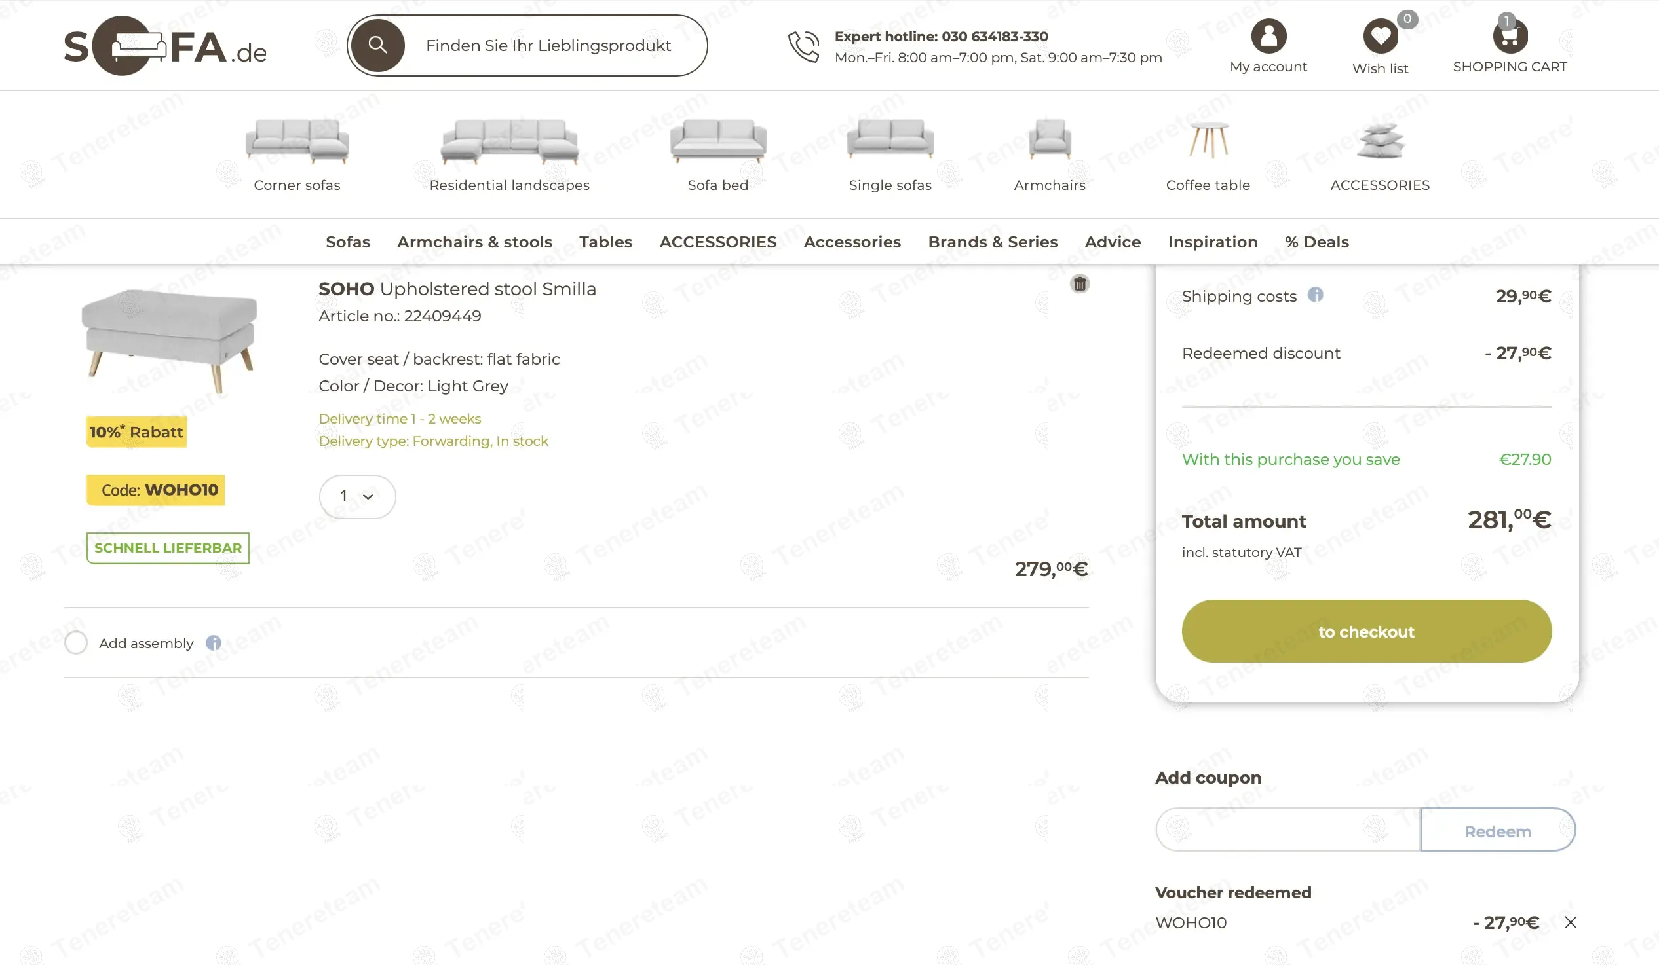Viewport: 1659px width, 965px height.
Task: Open SOHO Upholstered stool Smilla link
Action: (x=457, y=289)
